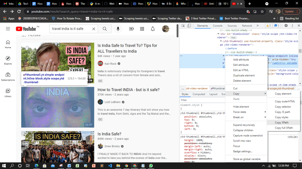Open the Karl Rock channel link

pos(110,63)
